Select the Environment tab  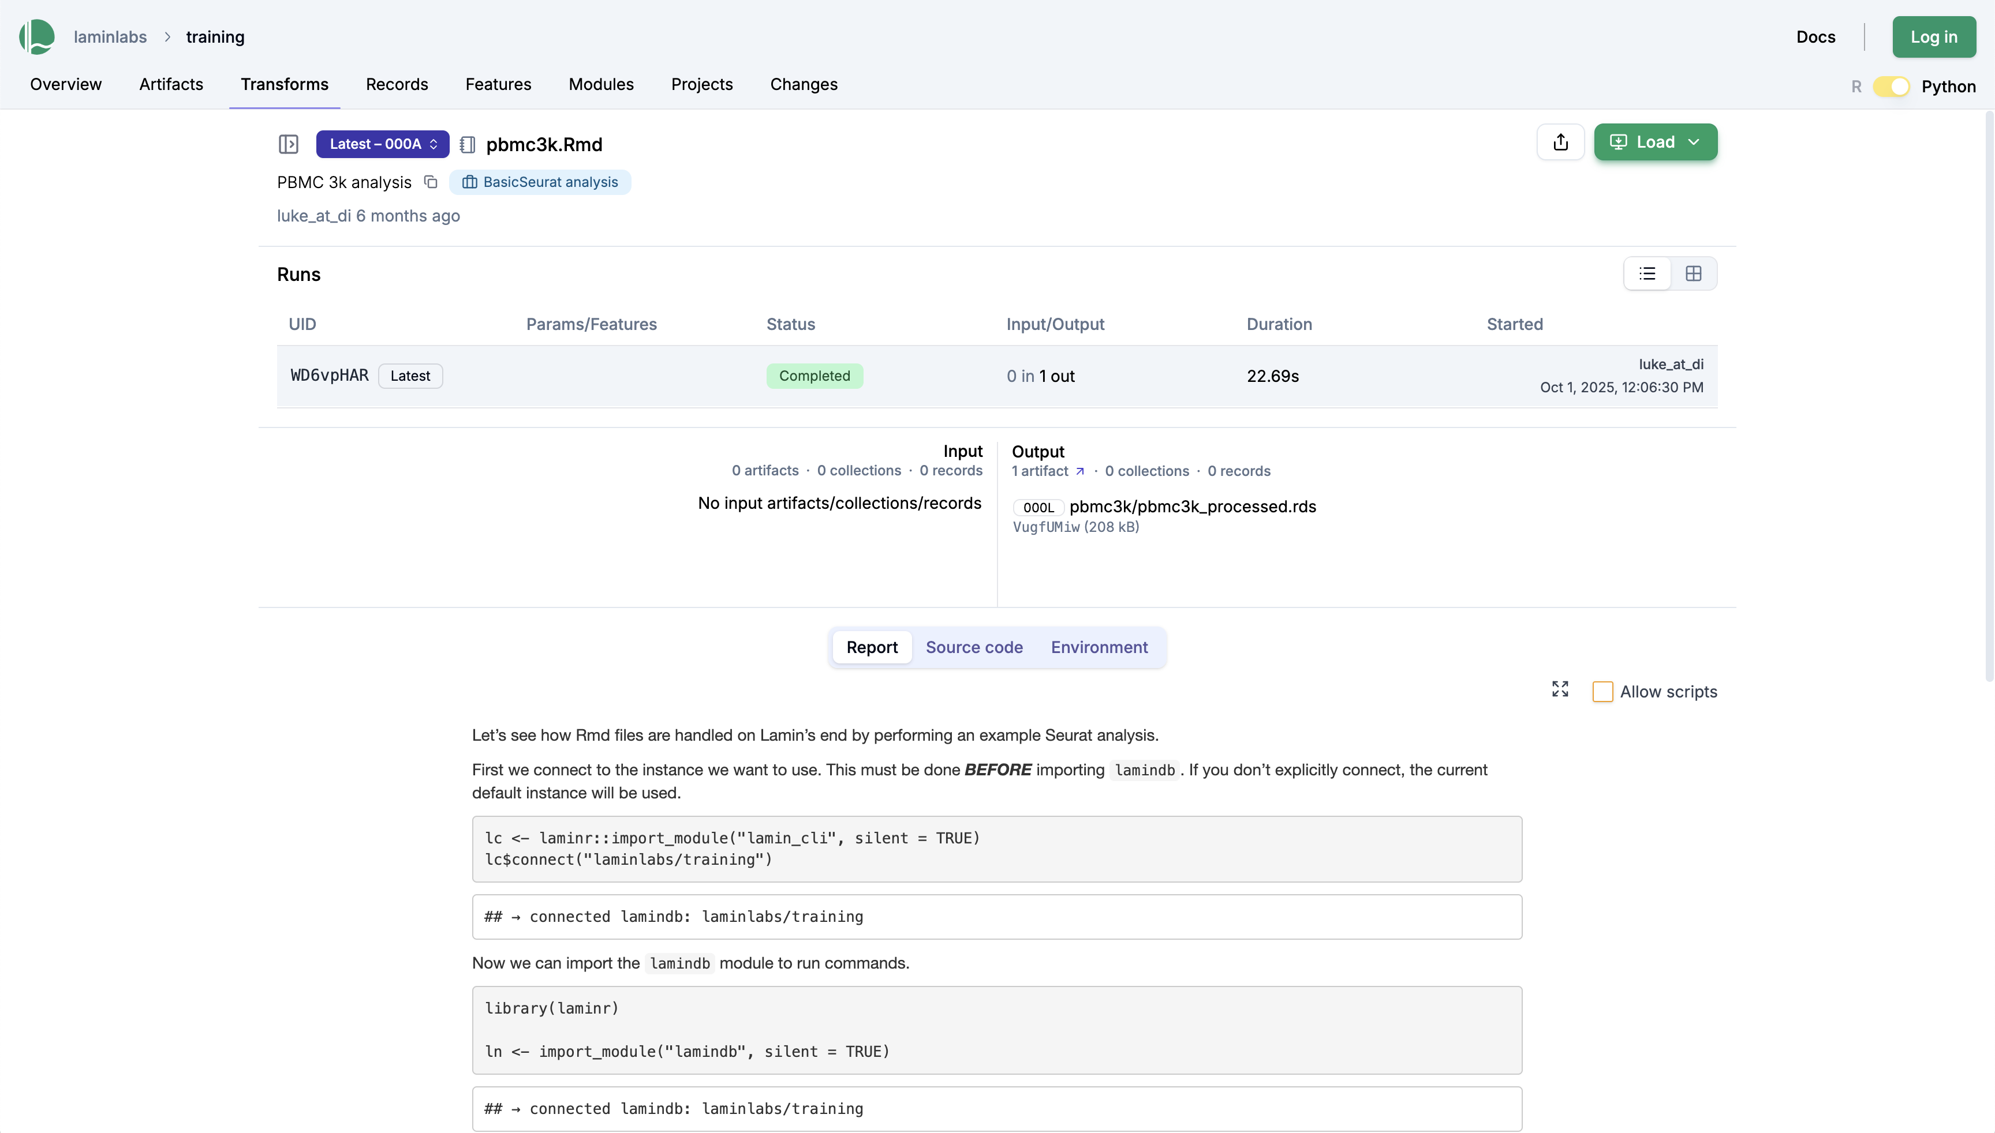(x=1099, y=647)
